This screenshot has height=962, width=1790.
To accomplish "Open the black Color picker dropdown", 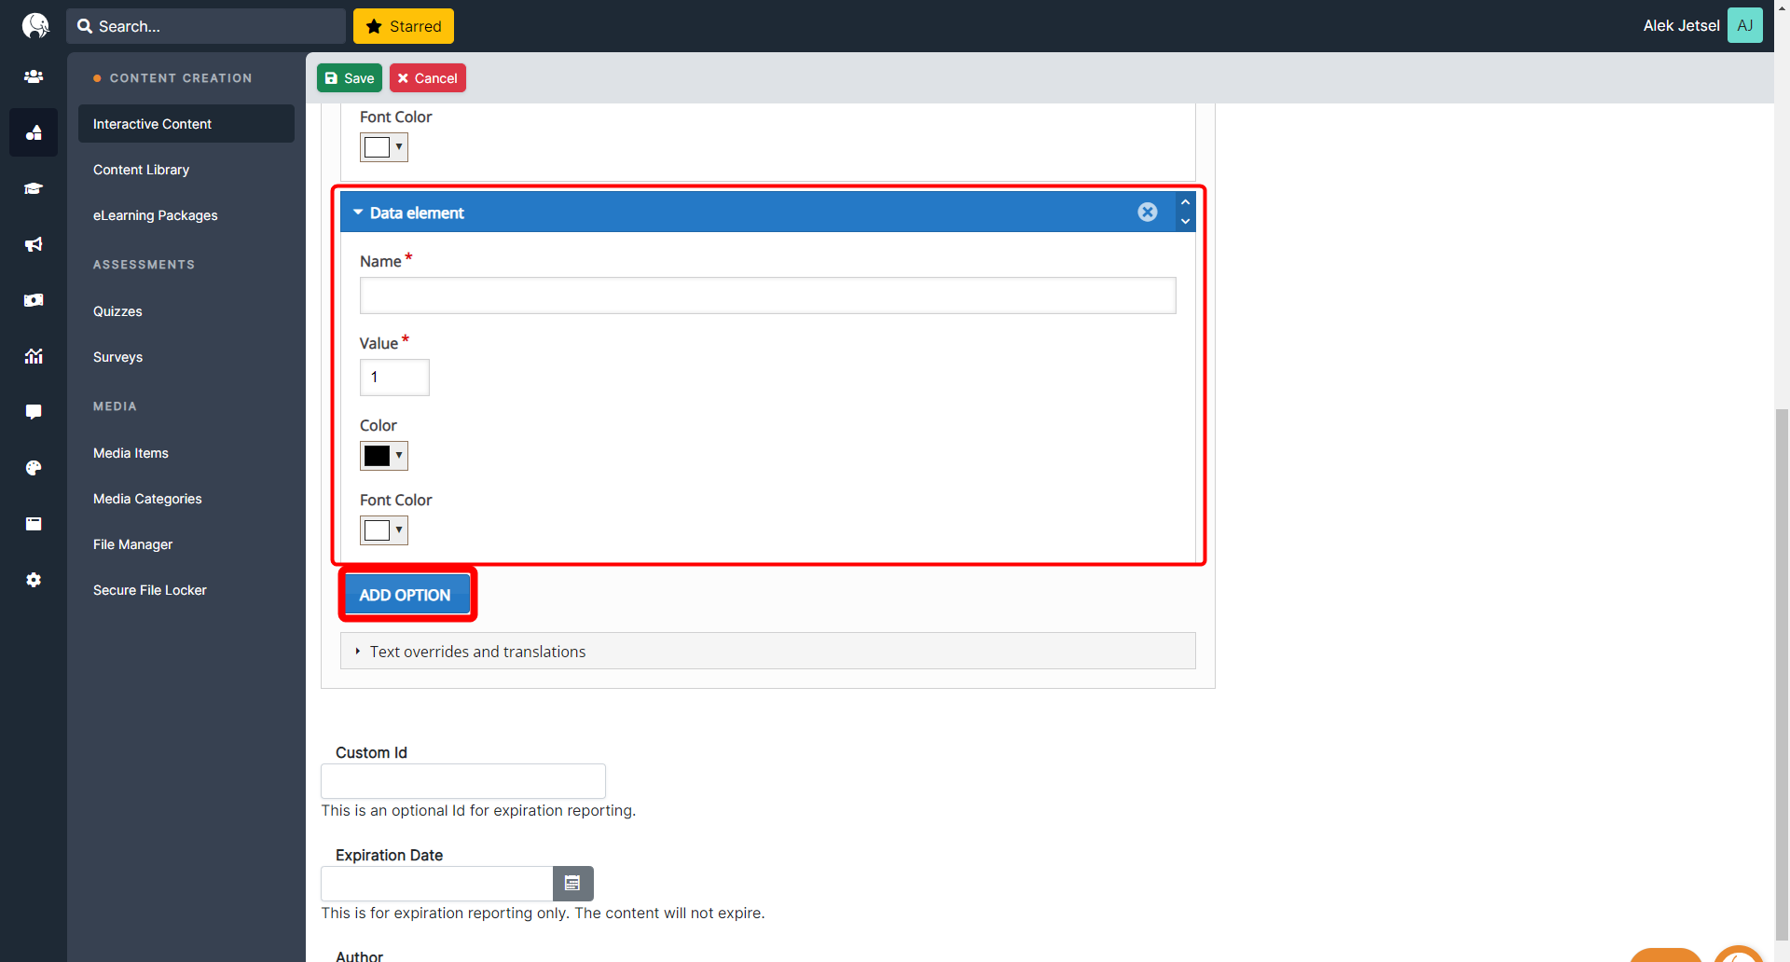I will pyautogui.click(x=384, y=456).
